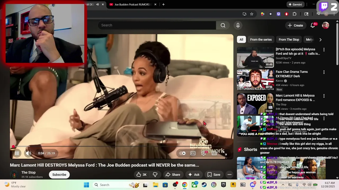Open Melyssa Ford and Ish video thumbnail
339x190 pixels.
(x=255, y=58)
